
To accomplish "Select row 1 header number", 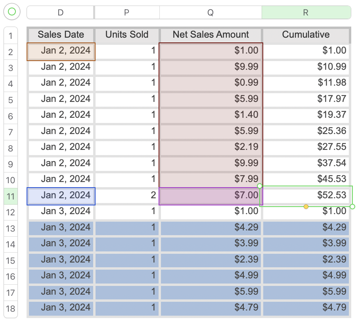I will (x=11, y=36).
